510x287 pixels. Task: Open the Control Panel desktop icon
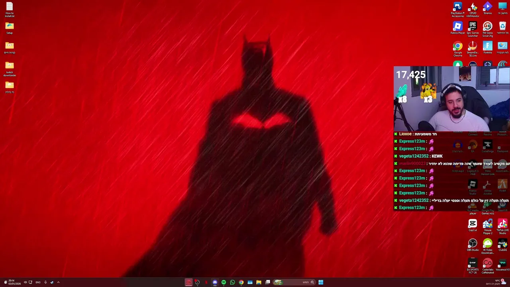[x=502, y=48]
